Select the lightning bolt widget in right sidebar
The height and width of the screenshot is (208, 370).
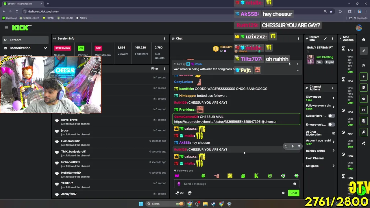coord(364,77)
